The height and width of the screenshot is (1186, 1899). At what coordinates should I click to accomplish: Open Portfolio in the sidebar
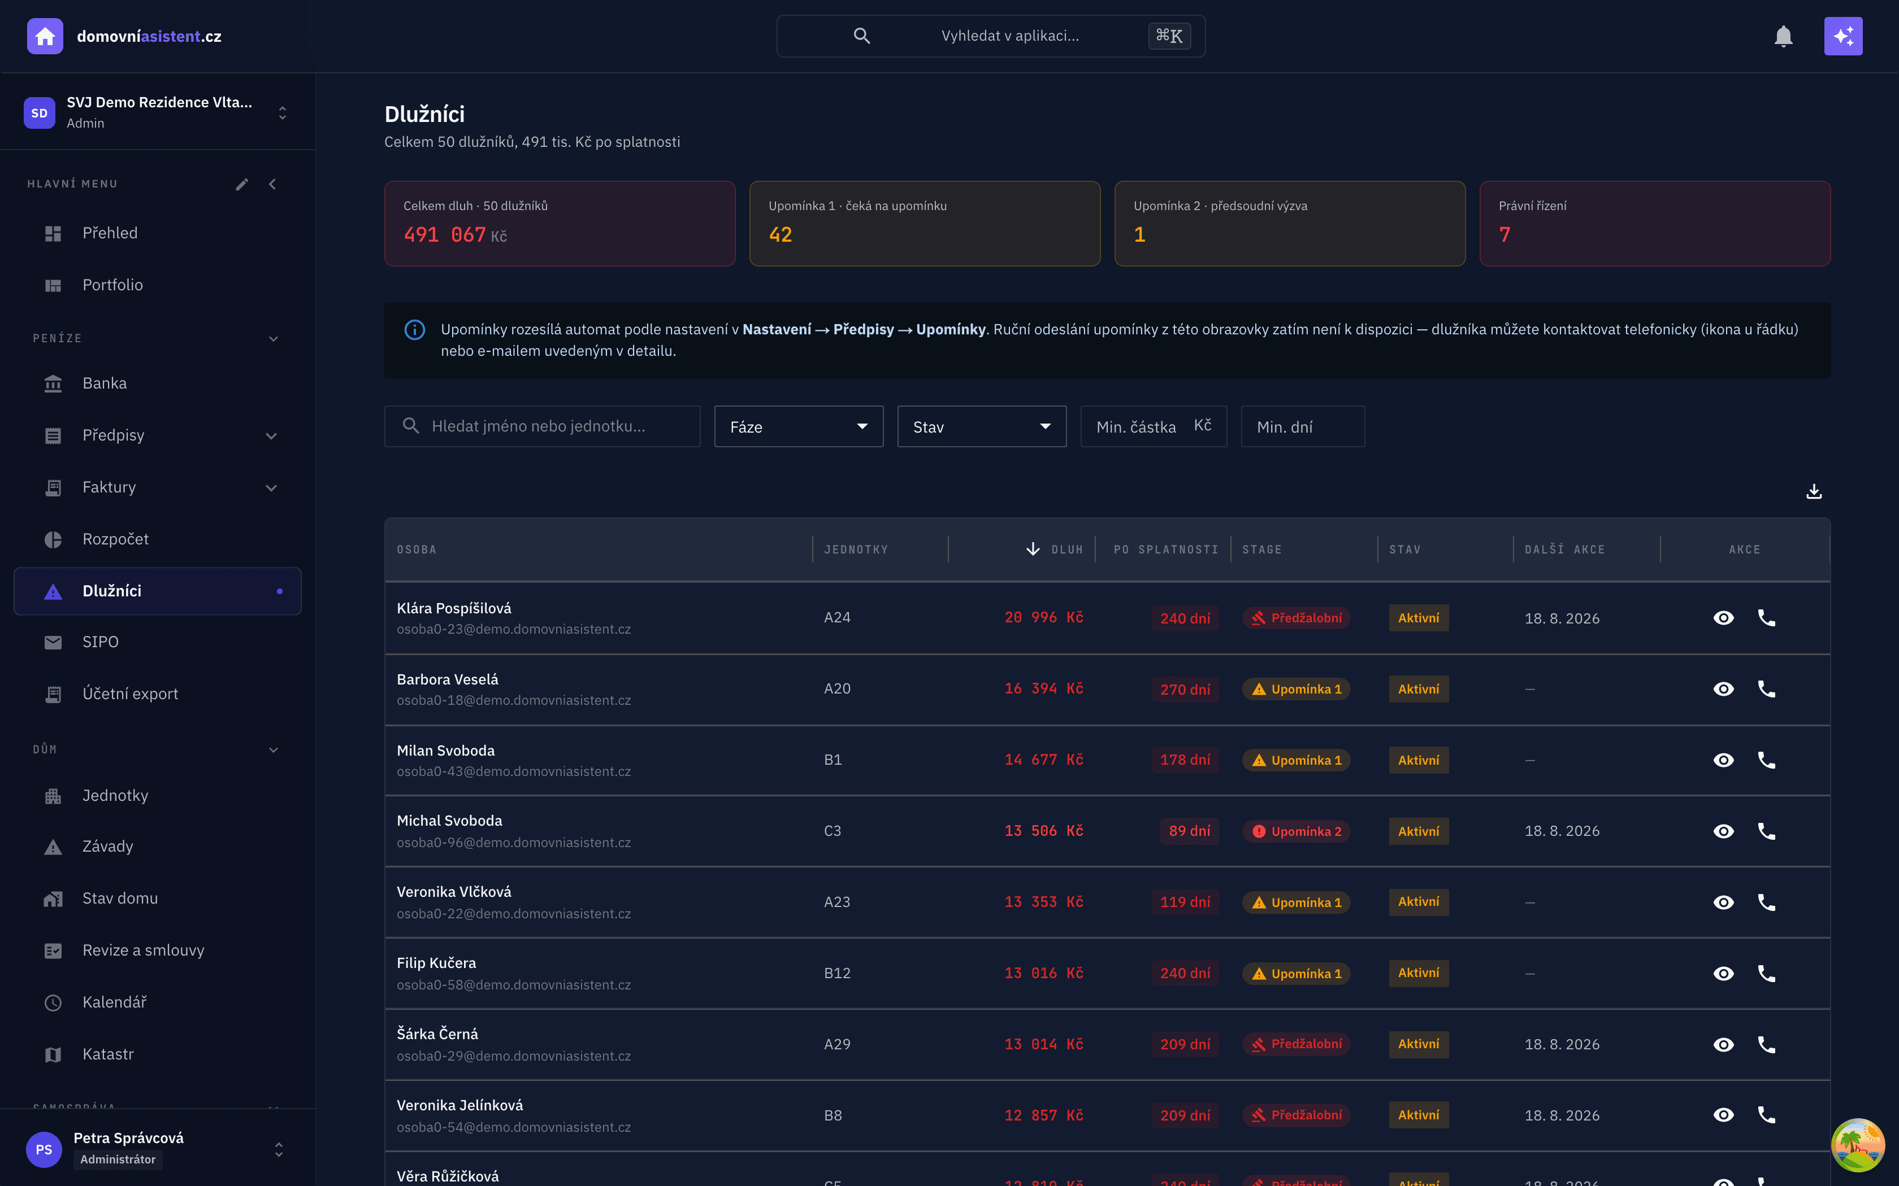pyautogui.click(x=157, y=285)
